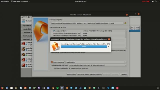Launch Thunderbird mail from the dock

click(x=7, y=88)
